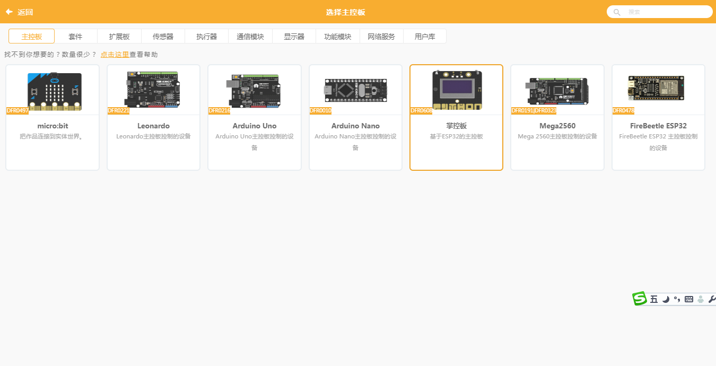Click the 基于ESP32的主控板 description
This screenshot has height=366, width=716.
tap(457, 136)
